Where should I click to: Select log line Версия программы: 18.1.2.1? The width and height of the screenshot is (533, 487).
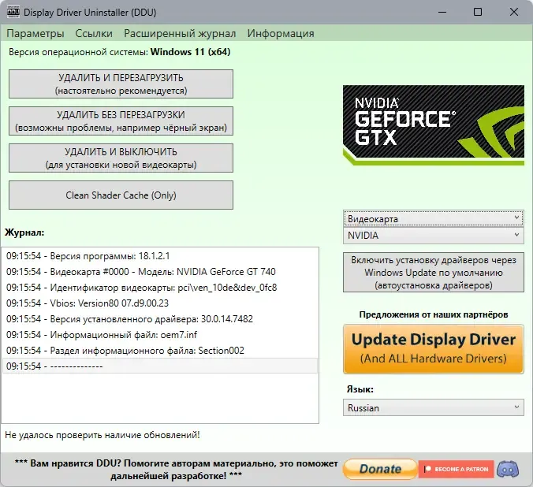(x=160, y=256)
